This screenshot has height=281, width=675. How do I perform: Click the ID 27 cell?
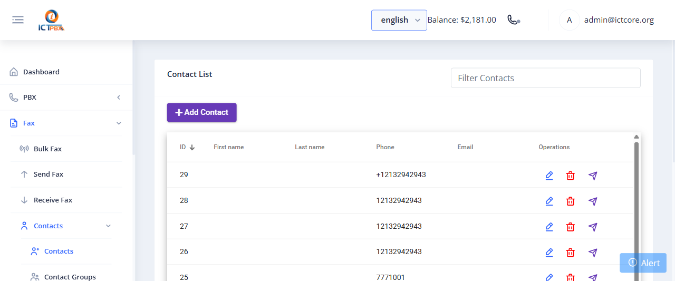(184, 226)
